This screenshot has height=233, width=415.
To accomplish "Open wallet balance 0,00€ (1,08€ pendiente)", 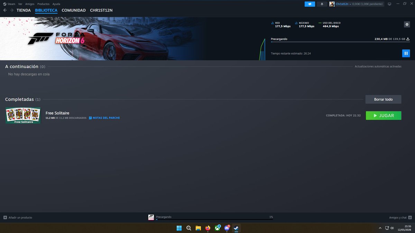I will 367,4.
